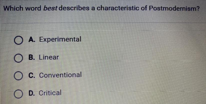Screen dimensions: 206x104
Task: Click the Critical answer label
Action: coord(50,93)
